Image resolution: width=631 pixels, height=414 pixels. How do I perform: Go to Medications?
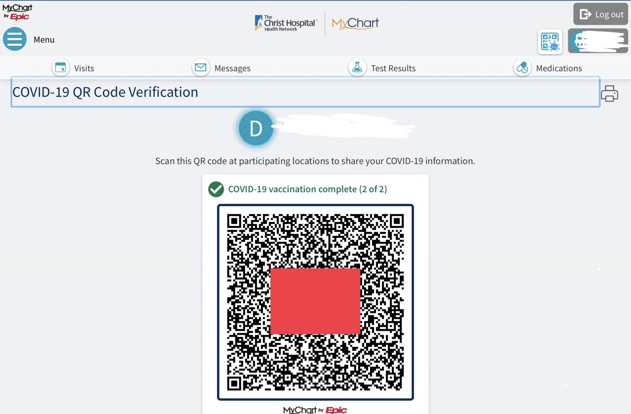[559, 68]
